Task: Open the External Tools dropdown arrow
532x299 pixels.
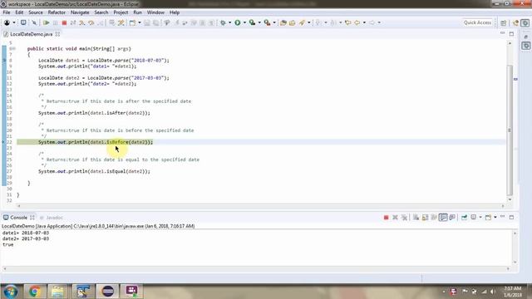Action: tap(274, 22)
